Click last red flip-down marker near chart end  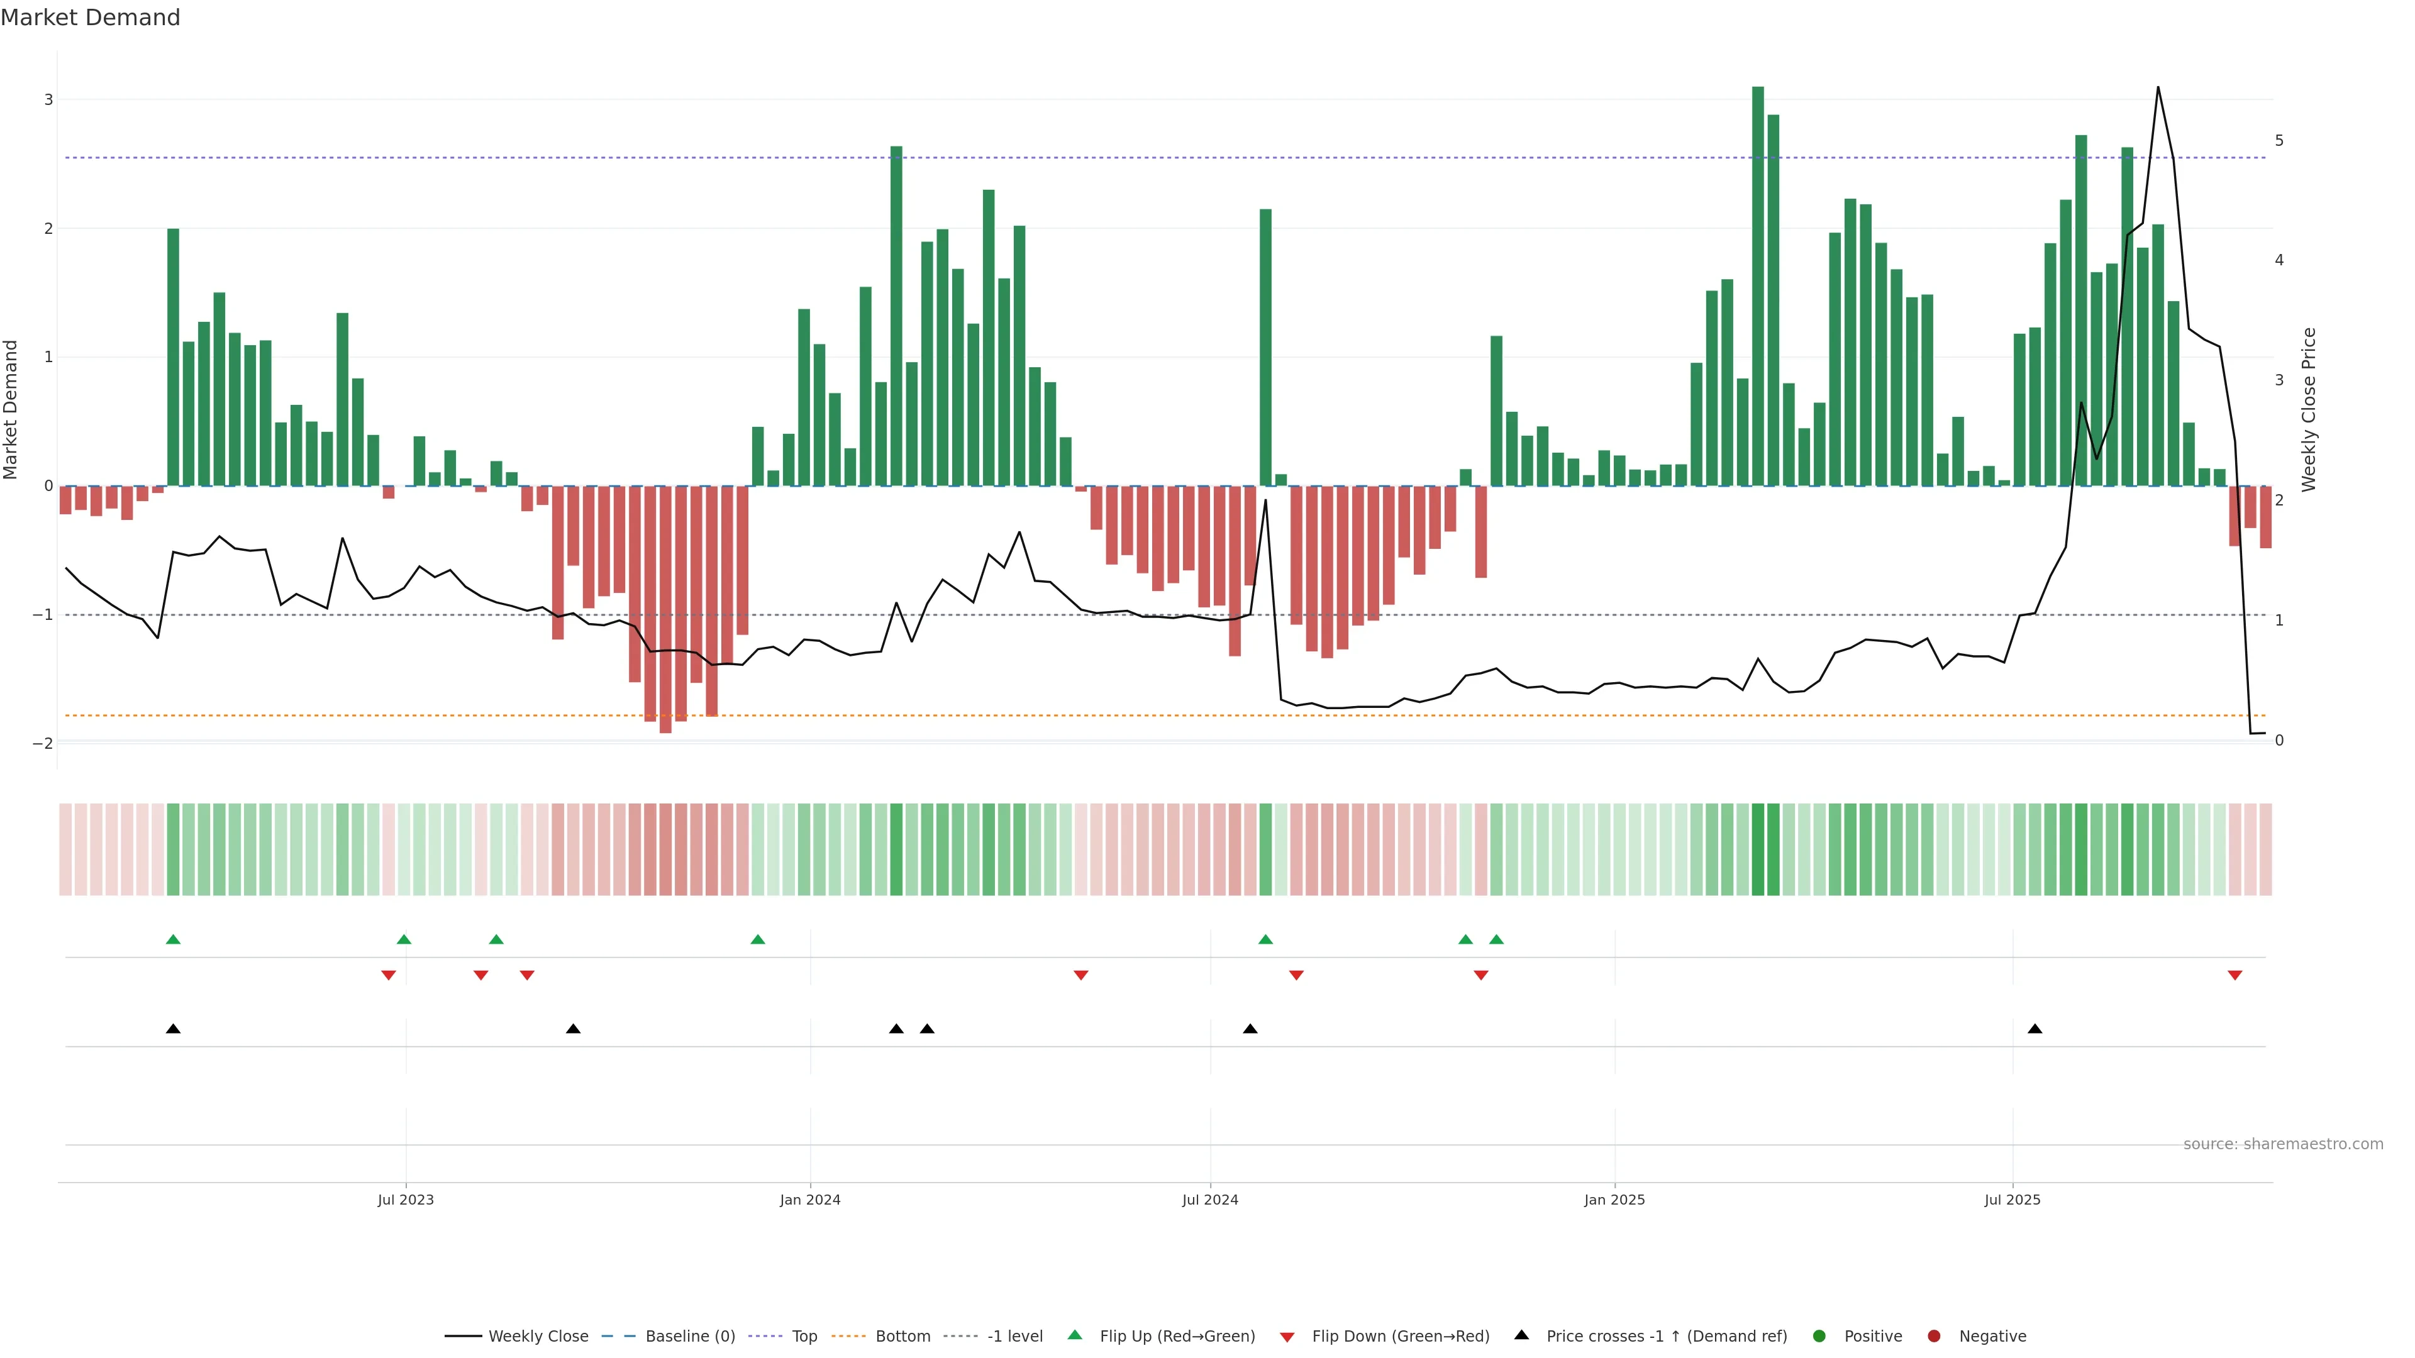pos(2234,976)
